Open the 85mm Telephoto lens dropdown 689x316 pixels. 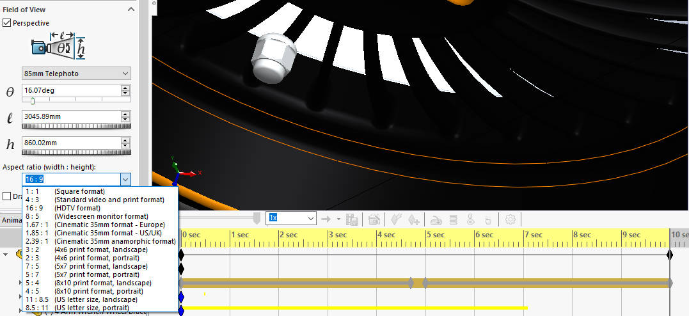(x=76, y=74)
